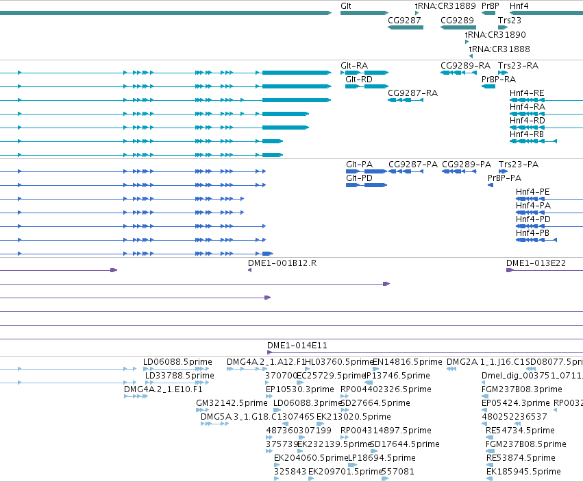Screen dimensions: 583x482
Task: Click the Trs23 gene arrow
Action: (503, 27)
